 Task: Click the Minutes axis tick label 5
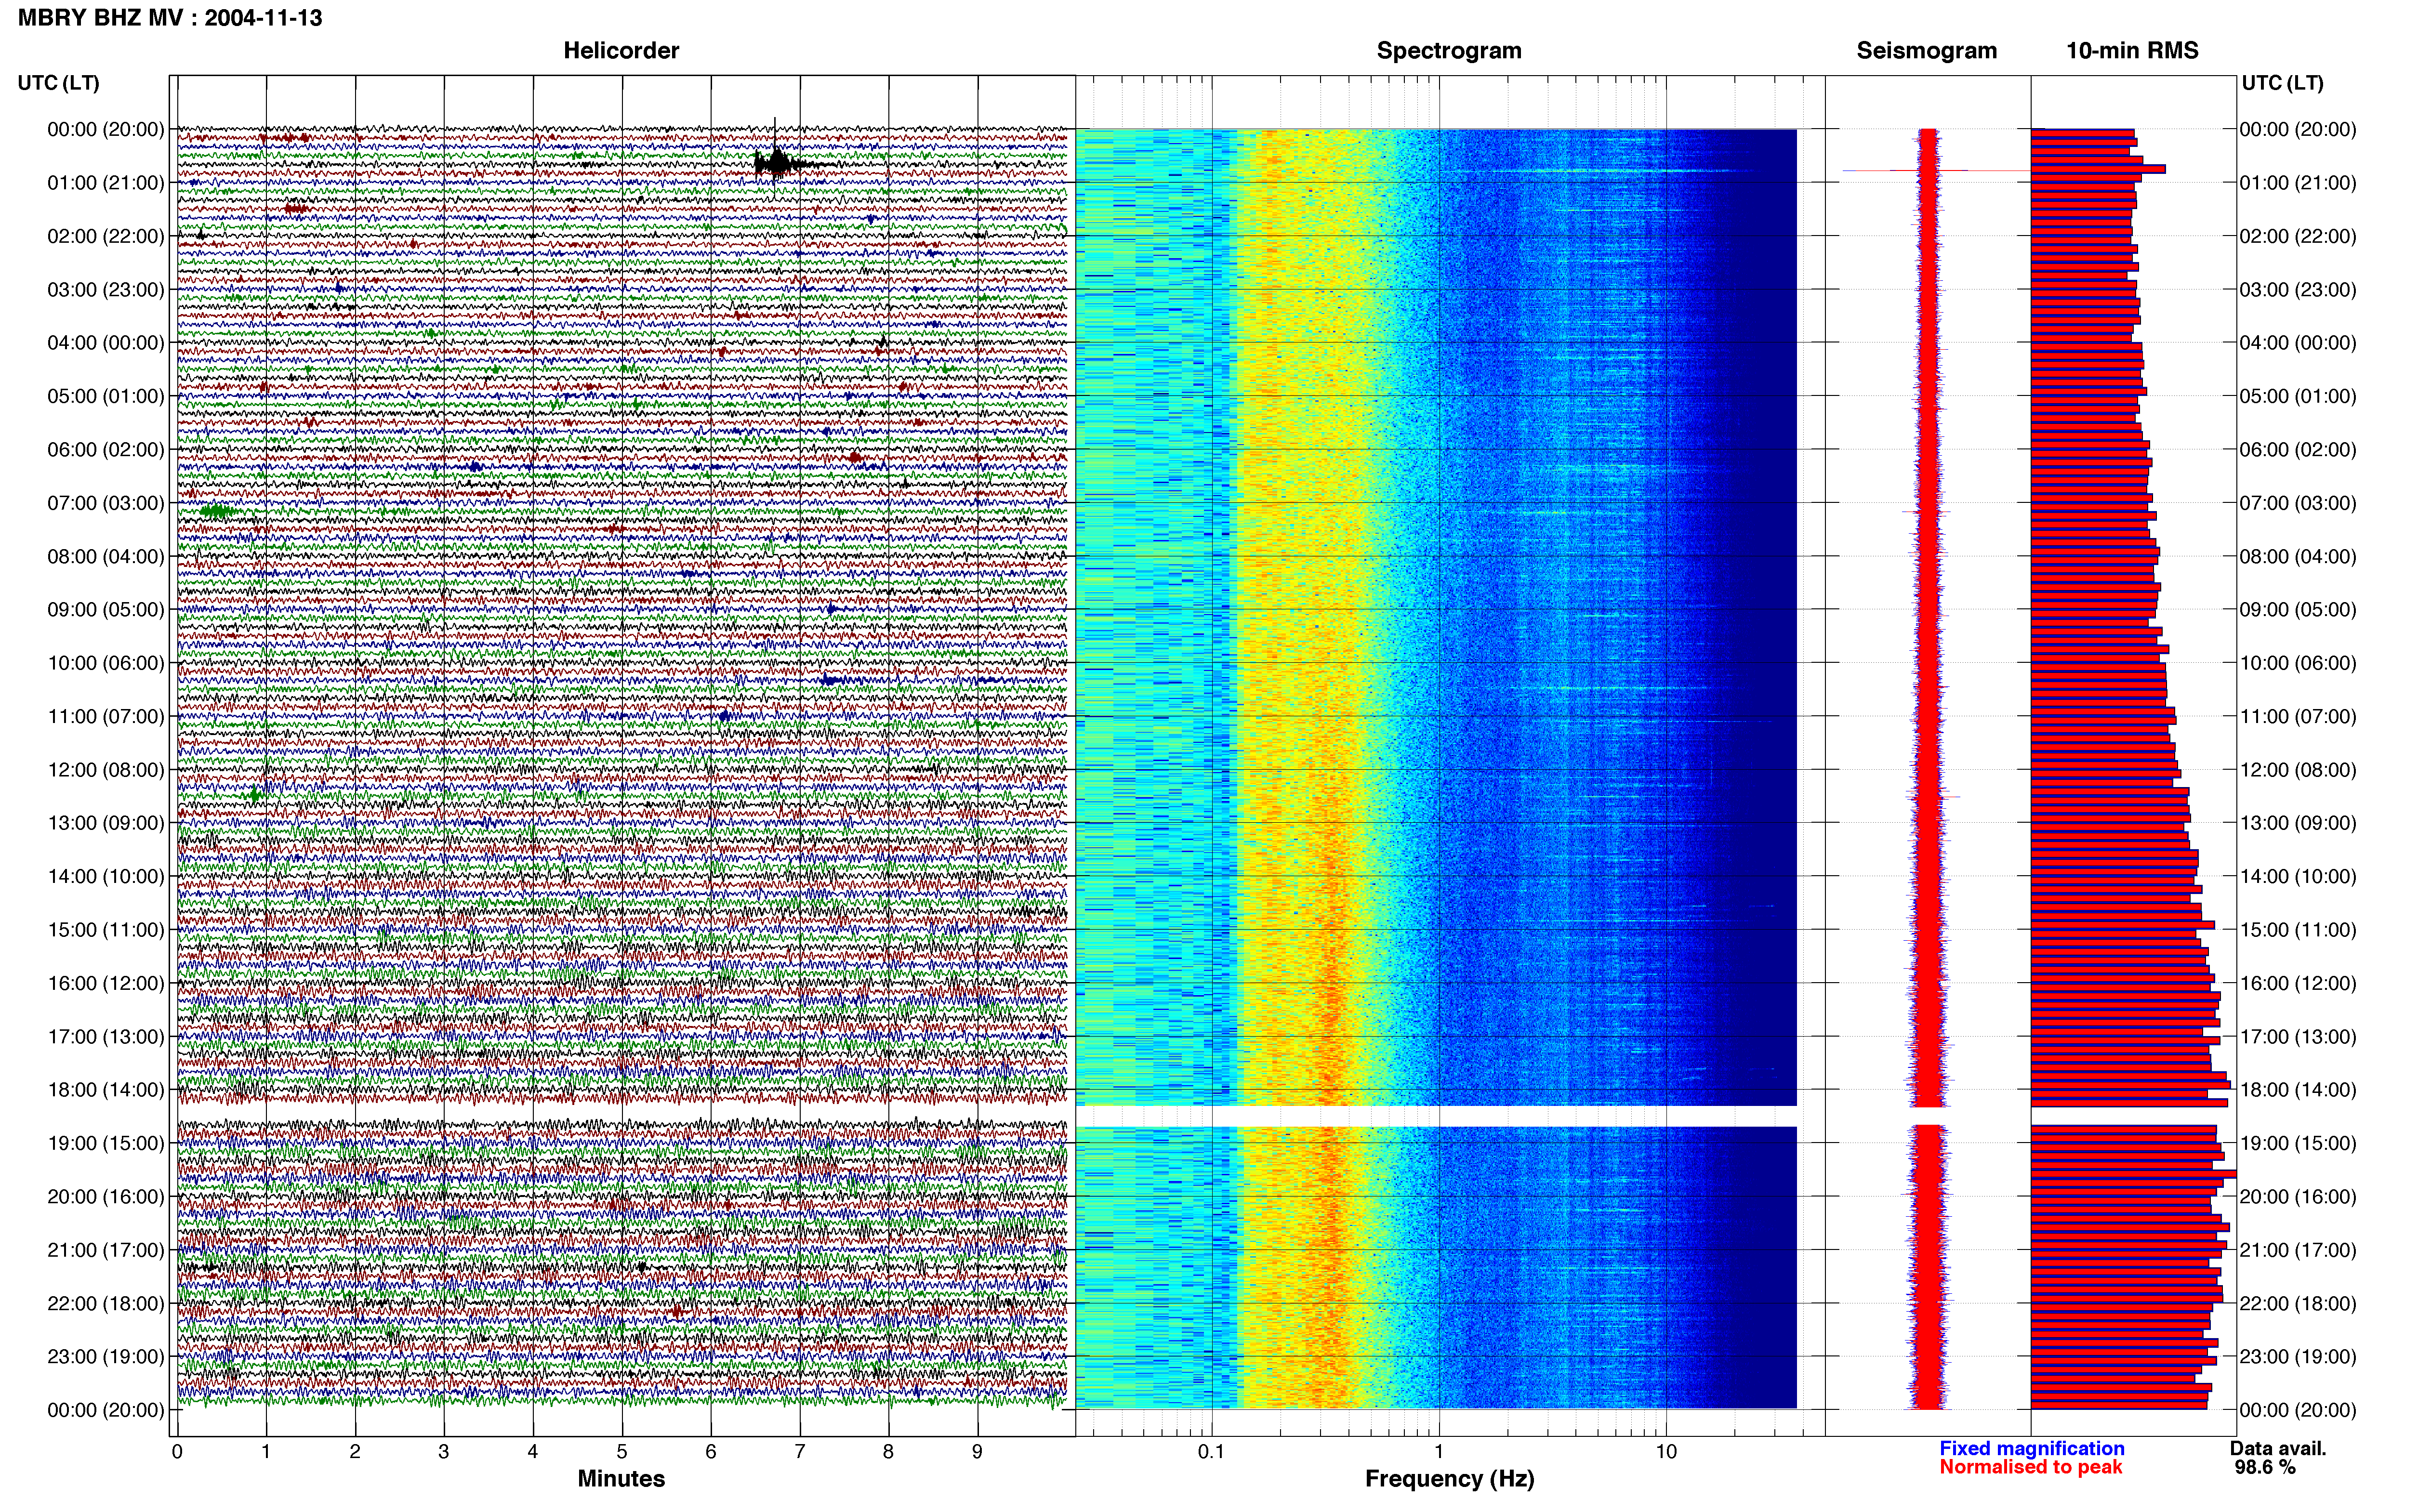(622, 1451)
